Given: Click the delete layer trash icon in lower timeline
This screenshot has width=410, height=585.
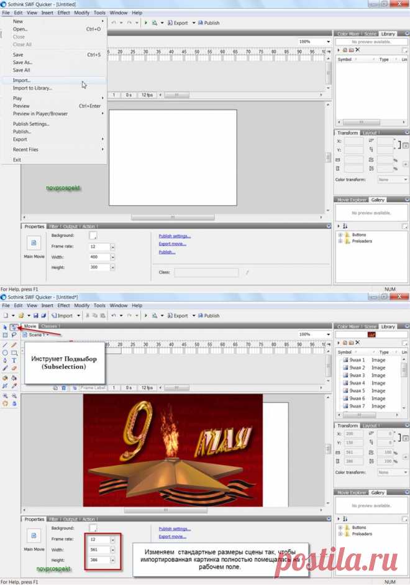Looking at the screenshot, I should (x=63, y=388).
